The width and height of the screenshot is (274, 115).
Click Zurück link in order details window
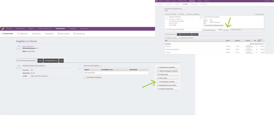tap(166, 11)
